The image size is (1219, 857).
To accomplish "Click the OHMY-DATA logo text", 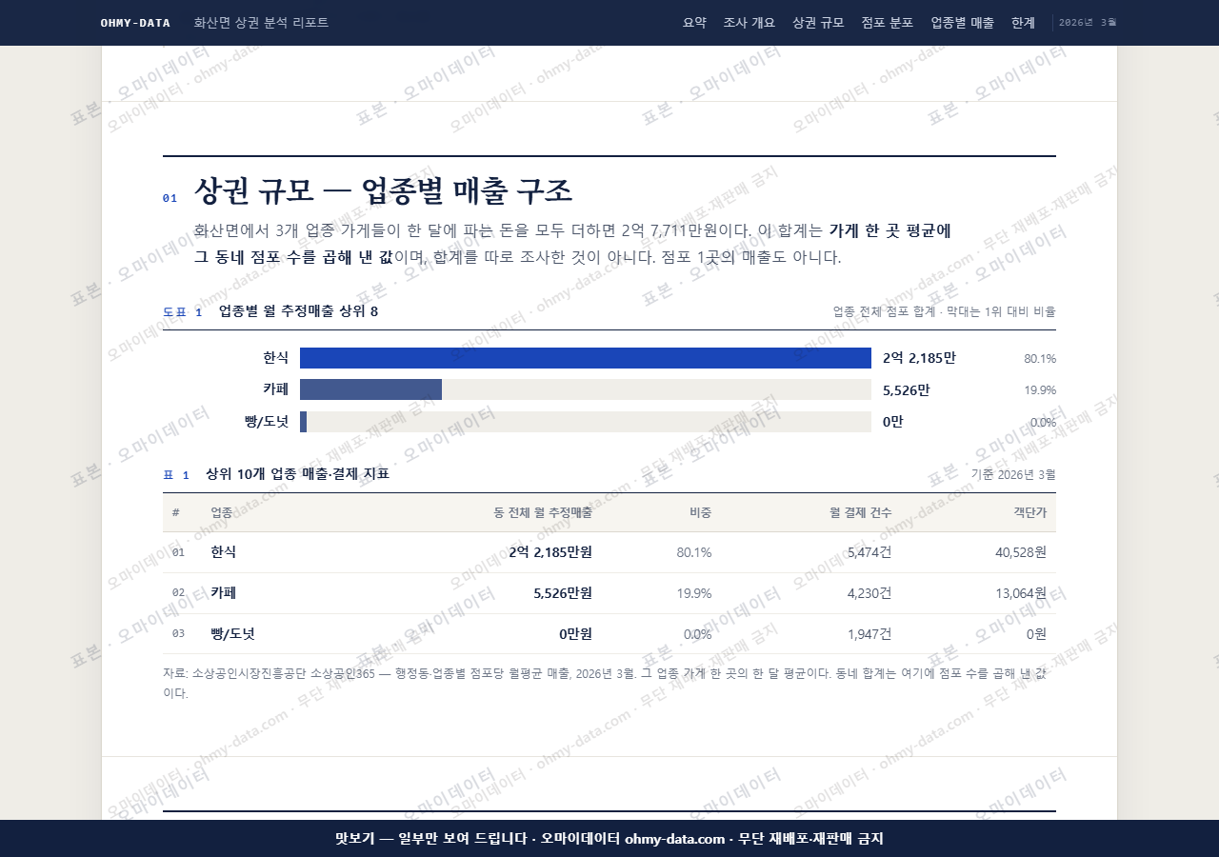I will [135, 23].
